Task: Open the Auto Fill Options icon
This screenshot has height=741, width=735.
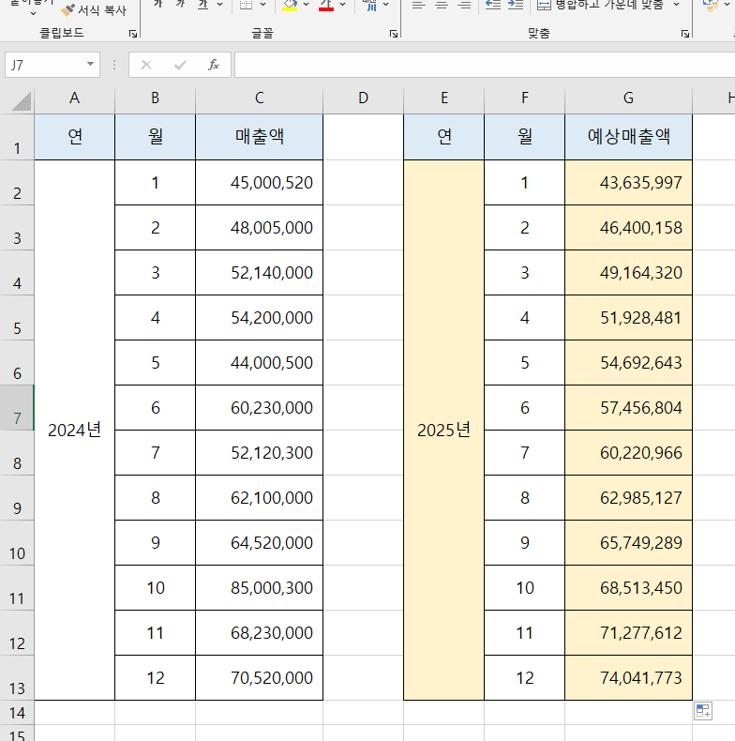Action: (702, 711)
